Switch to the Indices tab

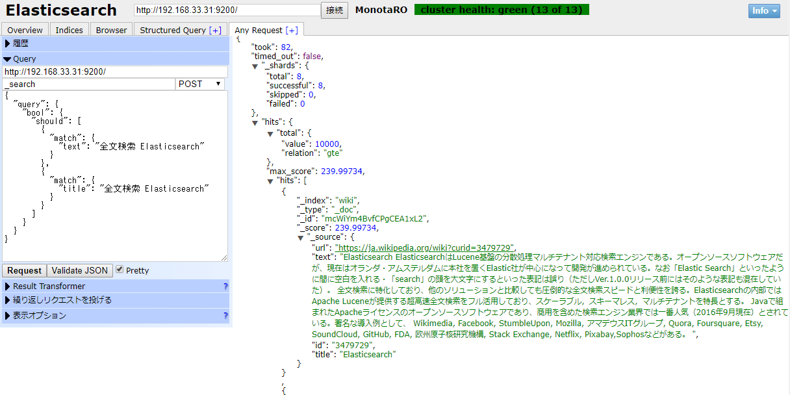coord(69,29)
